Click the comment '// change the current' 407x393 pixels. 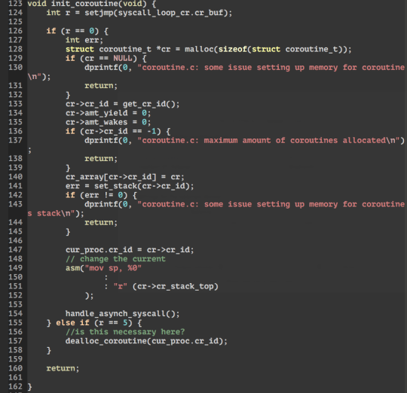coord(115,259)
